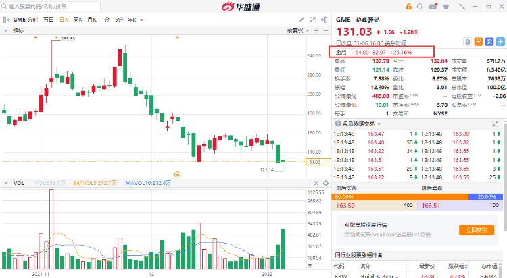Select the pencil drawing tool icon
Viewport: 507px width, 278px height.
tap(301, 20)
